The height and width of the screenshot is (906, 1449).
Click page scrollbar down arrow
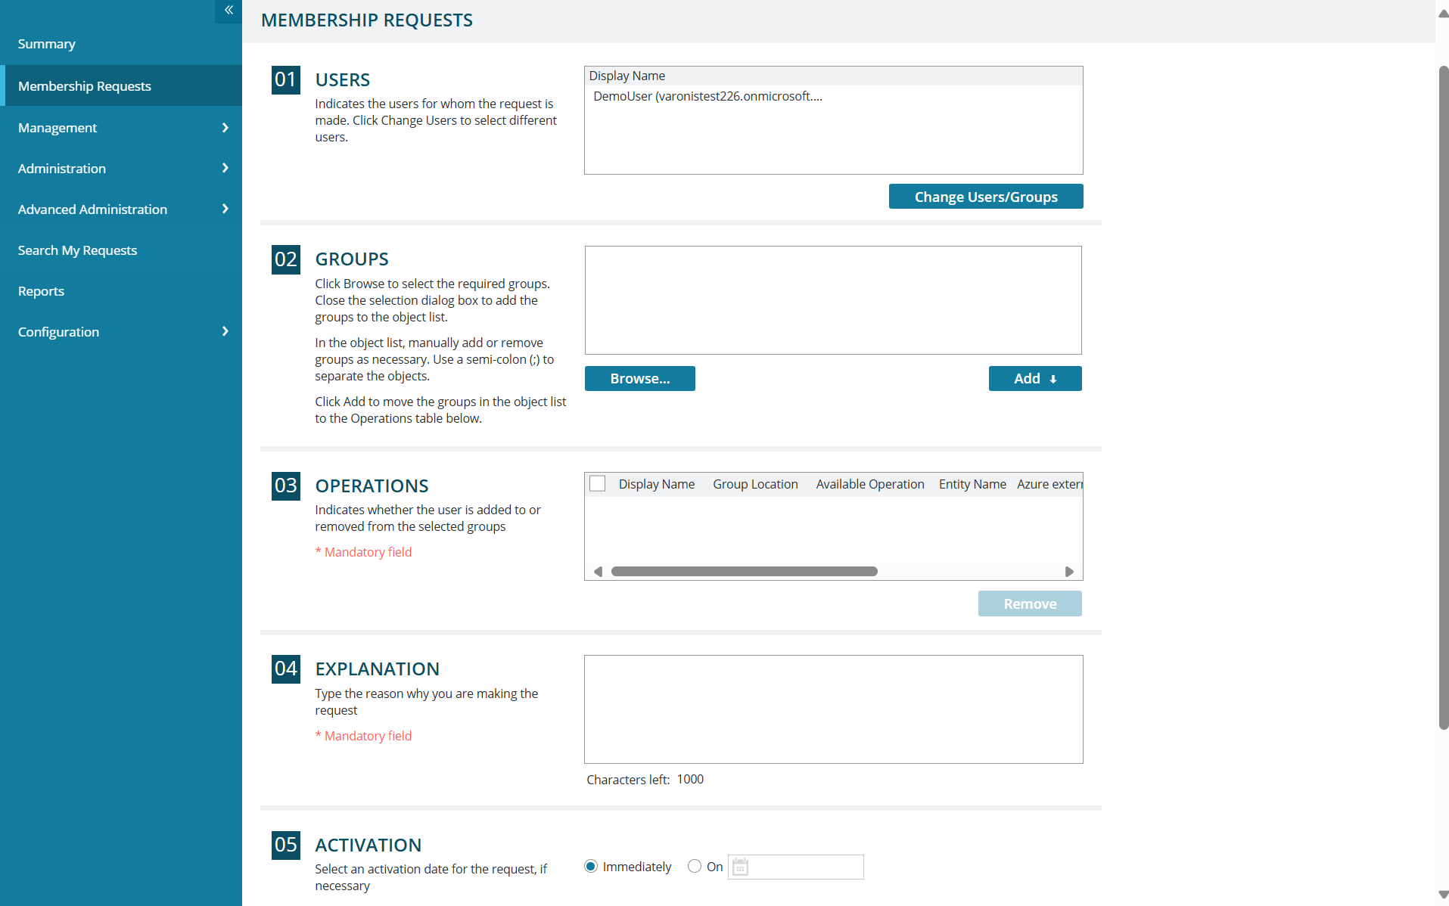pyautogui.click(x=1443, y=895)
